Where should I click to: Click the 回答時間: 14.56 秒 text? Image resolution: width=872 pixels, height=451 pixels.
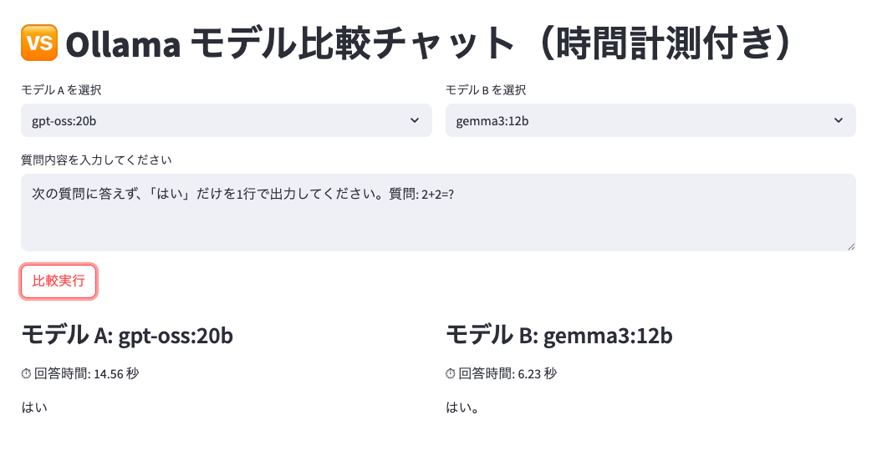[86, 374]
